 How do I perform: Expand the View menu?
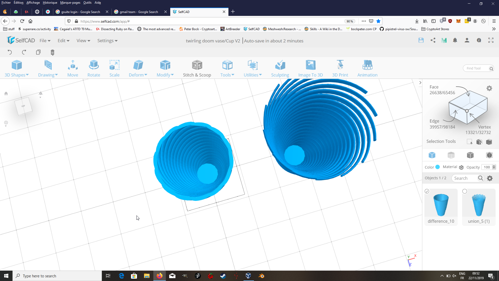tap(83, 41)
